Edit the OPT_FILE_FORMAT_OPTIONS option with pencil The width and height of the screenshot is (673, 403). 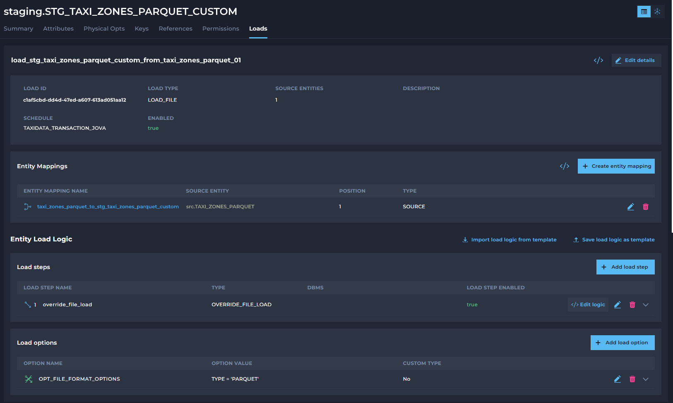coord(618,379)
